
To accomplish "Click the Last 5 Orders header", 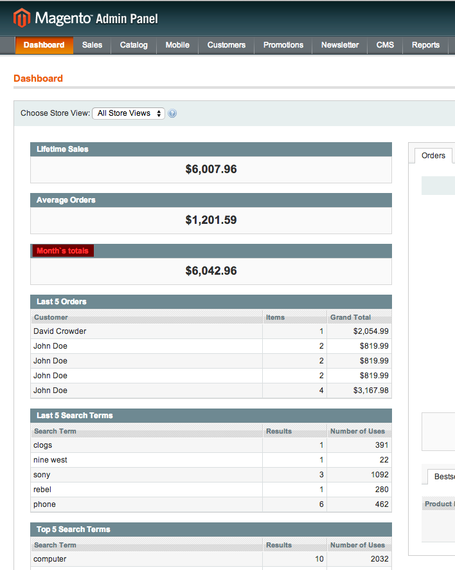I will click(x=211, y=302).
